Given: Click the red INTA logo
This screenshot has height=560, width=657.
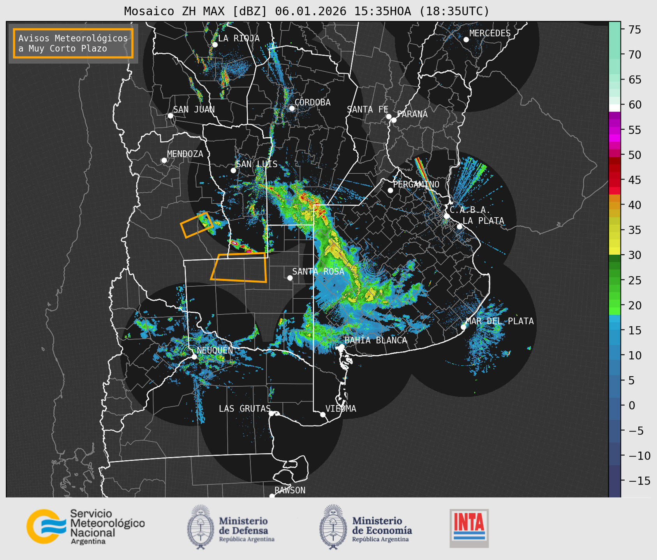Looking at the screenshot, I should click(x=469, y=527).
